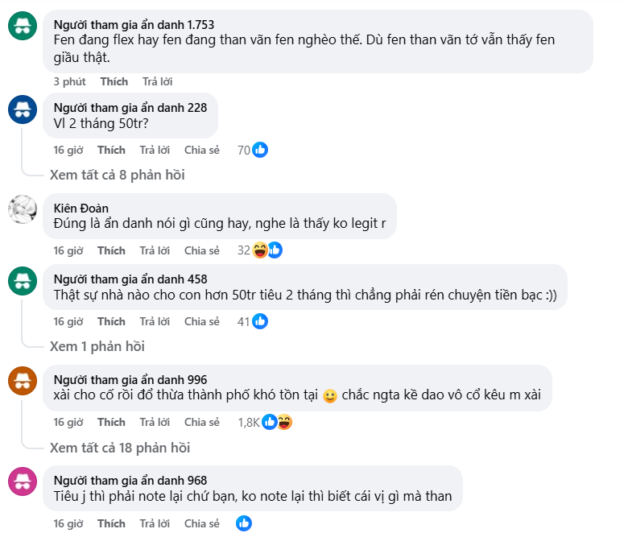Viewport: 628px width, 533px height.
Task: Open Kiên Đoàn's profile picture
Action: [22, 209]
